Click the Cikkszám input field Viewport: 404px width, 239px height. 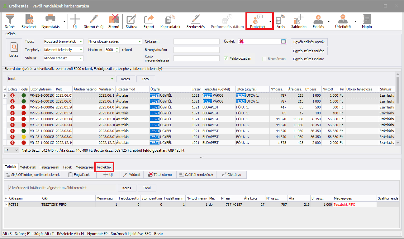click(196, 42)
